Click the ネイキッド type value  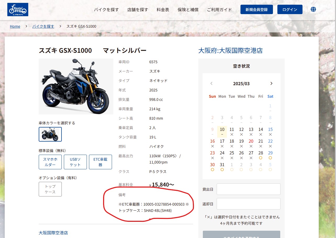point(158,81)
